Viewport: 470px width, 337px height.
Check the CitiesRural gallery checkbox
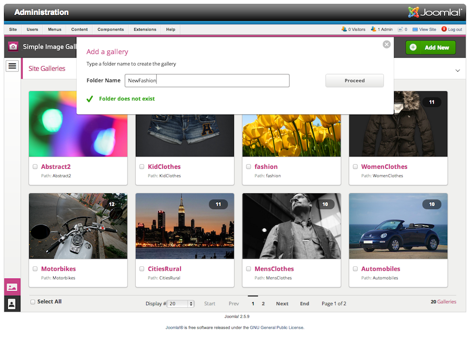tap(142, 269)
